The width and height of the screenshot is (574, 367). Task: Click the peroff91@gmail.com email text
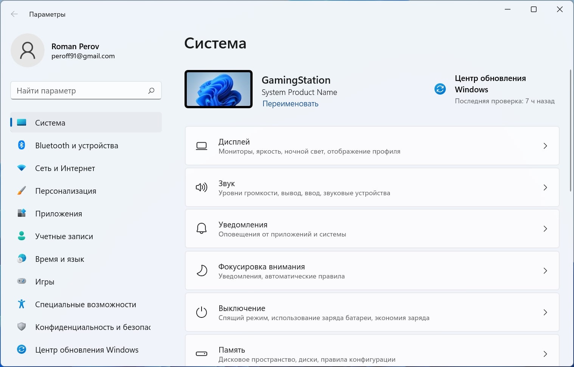point(83,56)
